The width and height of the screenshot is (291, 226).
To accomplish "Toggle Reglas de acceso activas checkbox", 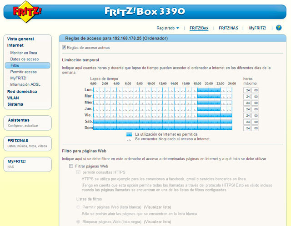I will click(64, 47).
